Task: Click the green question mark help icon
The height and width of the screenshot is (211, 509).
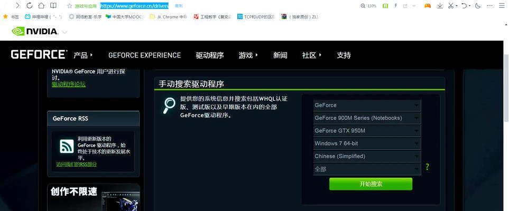Action: pyautogui.click(x=427, y=167)
